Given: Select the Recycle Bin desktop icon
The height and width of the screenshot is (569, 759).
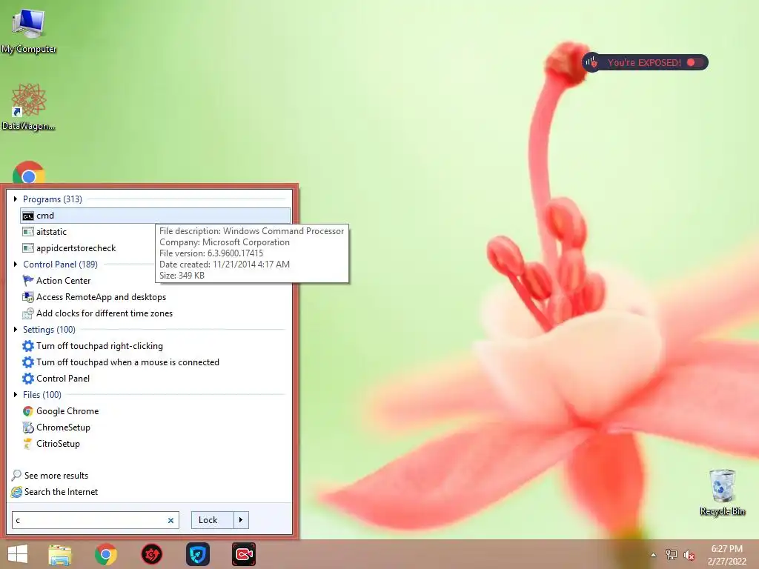Looking at the screenshot, I should click(722, 492).
